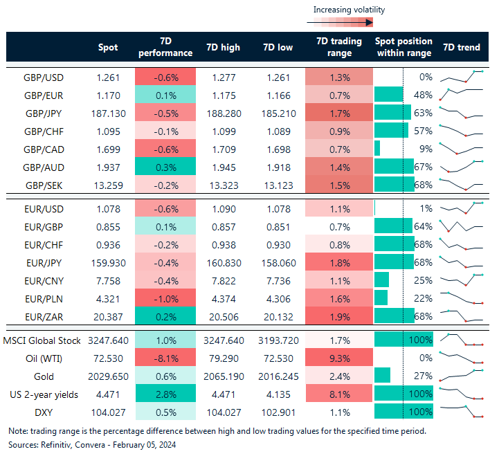
Task: Select US 2-year yields 2.8% performance cell
Action: (x=165, y=394)
